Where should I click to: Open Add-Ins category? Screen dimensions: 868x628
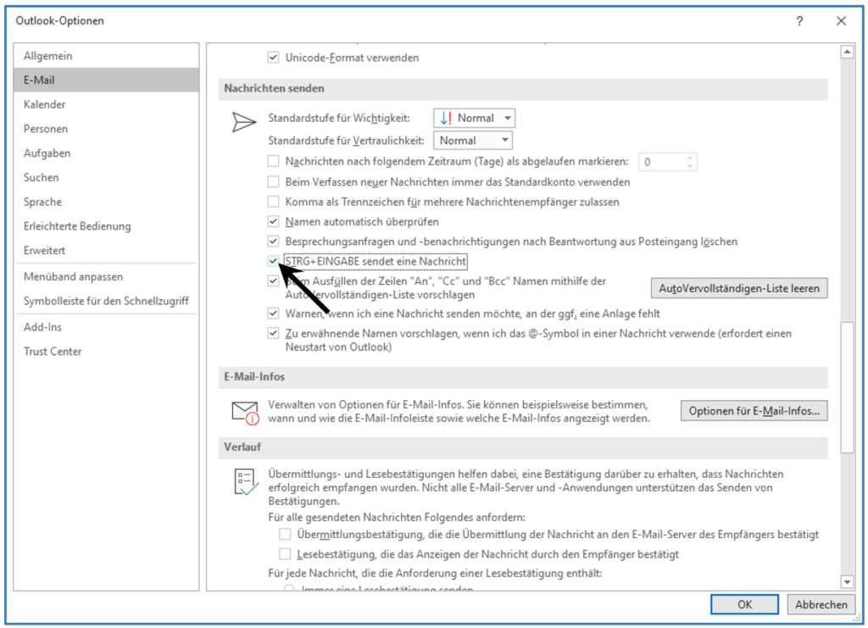pos(106,327)
